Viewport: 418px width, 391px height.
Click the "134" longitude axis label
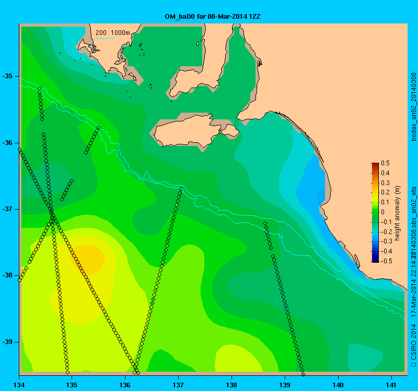pyautogui.click(x=19, y=385)
